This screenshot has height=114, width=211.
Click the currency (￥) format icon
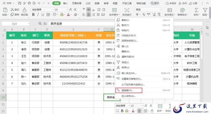137,15
